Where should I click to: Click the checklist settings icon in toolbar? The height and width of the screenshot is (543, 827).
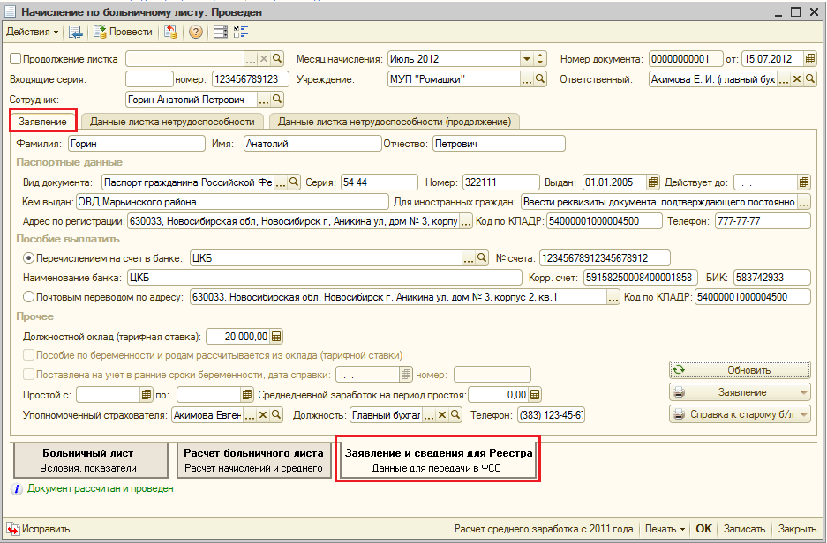[241, 32]
